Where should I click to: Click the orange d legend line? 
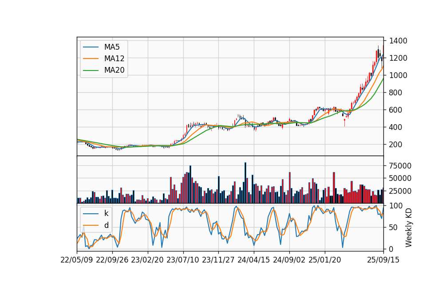[91, 225]
